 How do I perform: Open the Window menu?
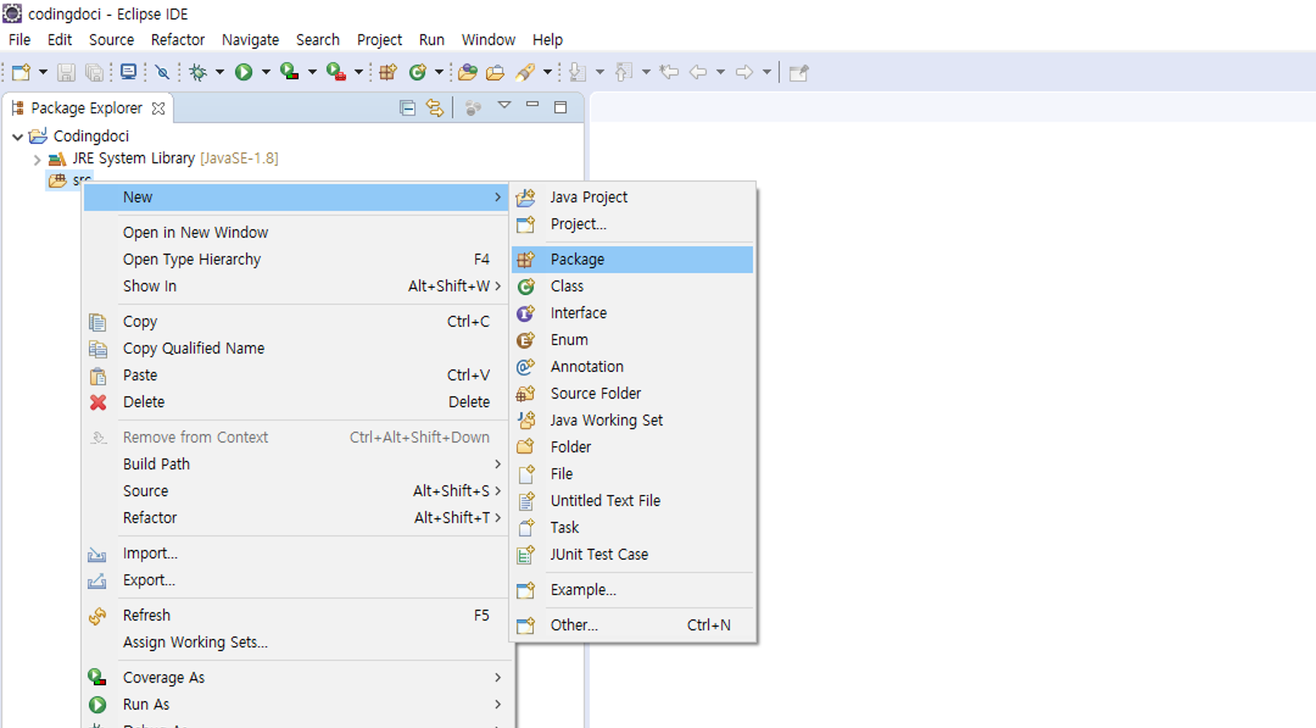pos(488,39)
